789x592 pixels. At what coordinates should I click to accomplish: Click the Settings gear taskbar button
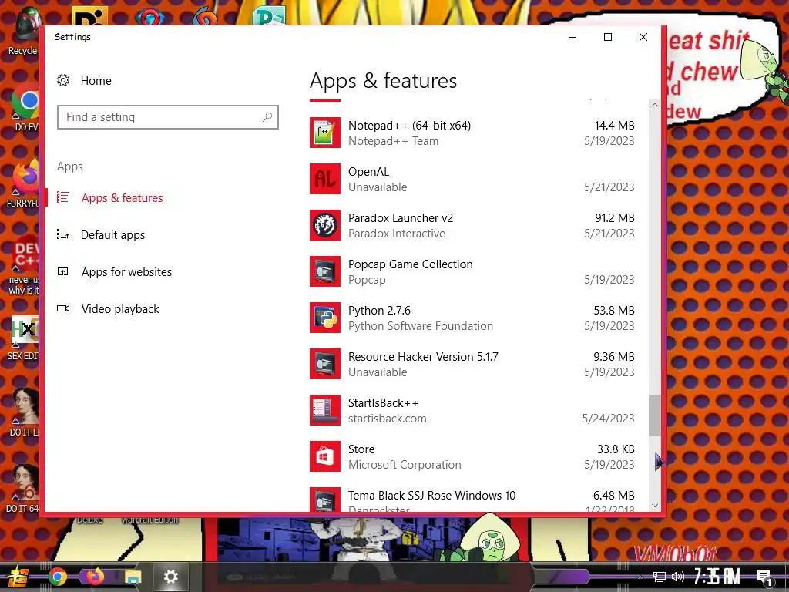pyautogui.click(x=171, y=577)
